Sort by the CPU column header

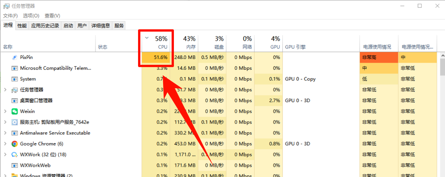(156, 44)
